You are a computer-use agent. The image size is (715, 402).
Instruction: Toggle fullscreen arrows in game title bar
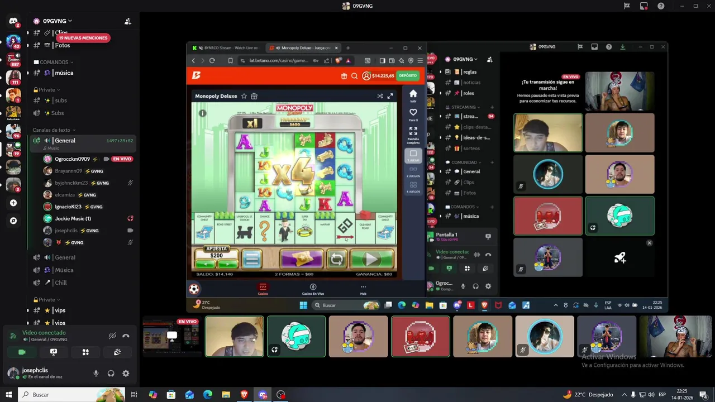[x=390, y=96]
